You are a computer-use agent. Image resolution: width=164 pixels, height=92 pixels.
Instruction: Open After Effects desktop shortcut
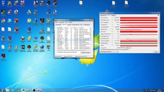(x=10, y=39)
